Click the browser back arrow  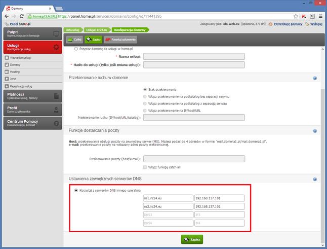coord(7,16)
